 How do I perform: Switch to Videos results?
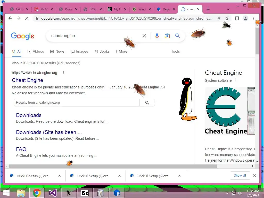pos(36,52)
